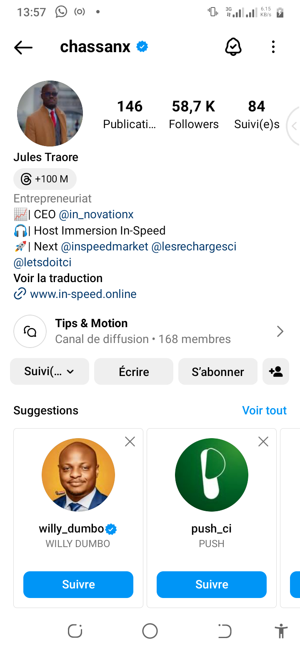Open the notification bell settings
This screenshot has width=300, height=651.
tap(233, 47)
